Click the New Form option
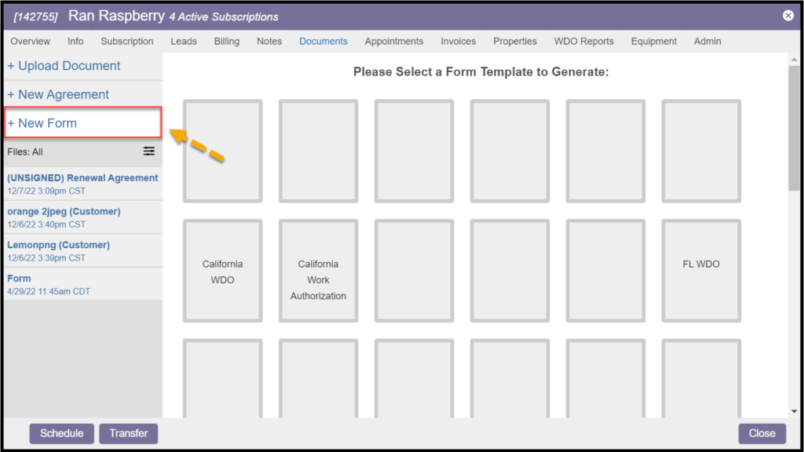This screenshot has height=452, width=804. coord(42,123)
